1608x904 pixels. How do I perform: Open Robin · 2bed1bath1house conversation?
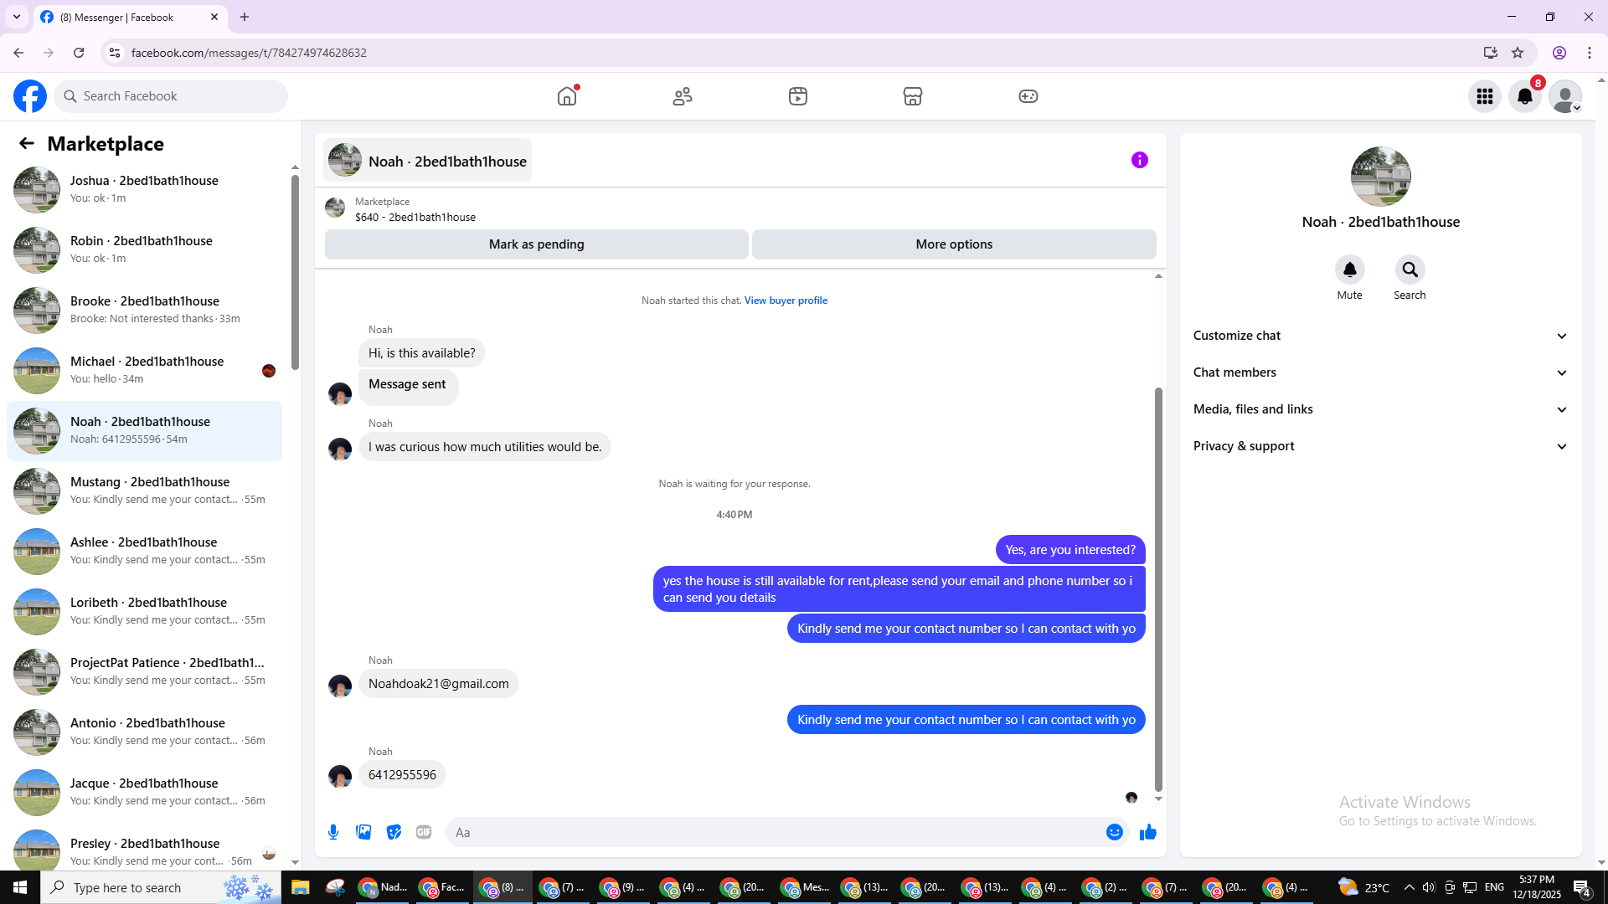coord(145,249)
